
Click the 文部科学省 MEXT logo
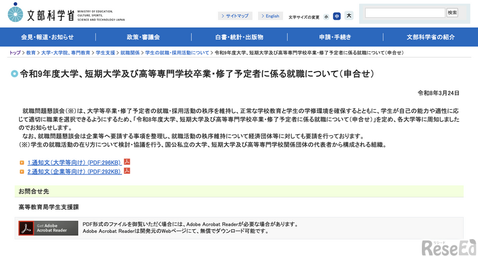pos(66,13)
